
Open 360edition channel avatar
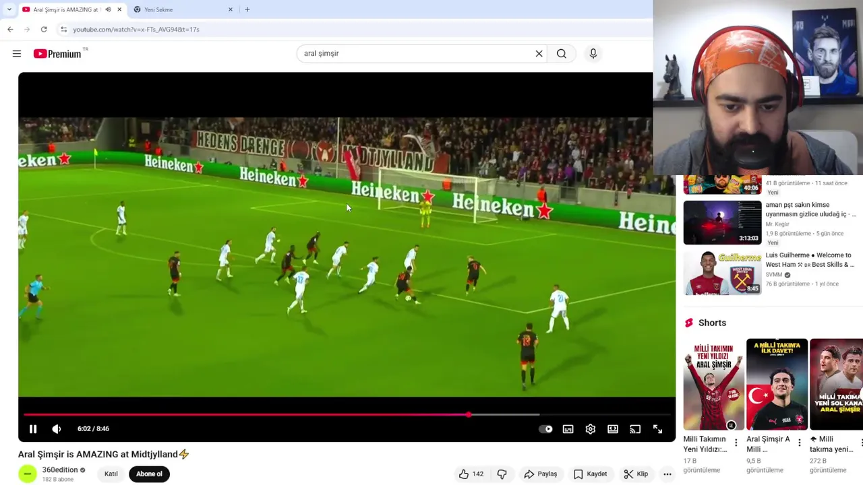pyautogui.click(x=28, y=474)
